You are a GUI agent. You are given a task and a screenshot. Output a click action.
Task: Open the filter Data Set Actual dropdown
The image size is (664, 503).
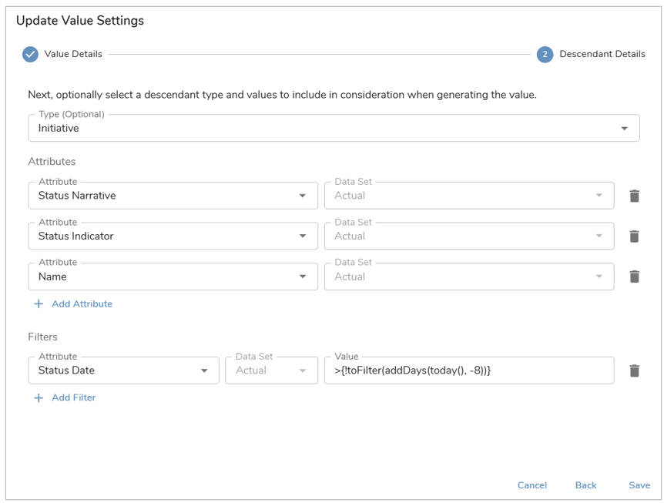click(x=271, y=371)
